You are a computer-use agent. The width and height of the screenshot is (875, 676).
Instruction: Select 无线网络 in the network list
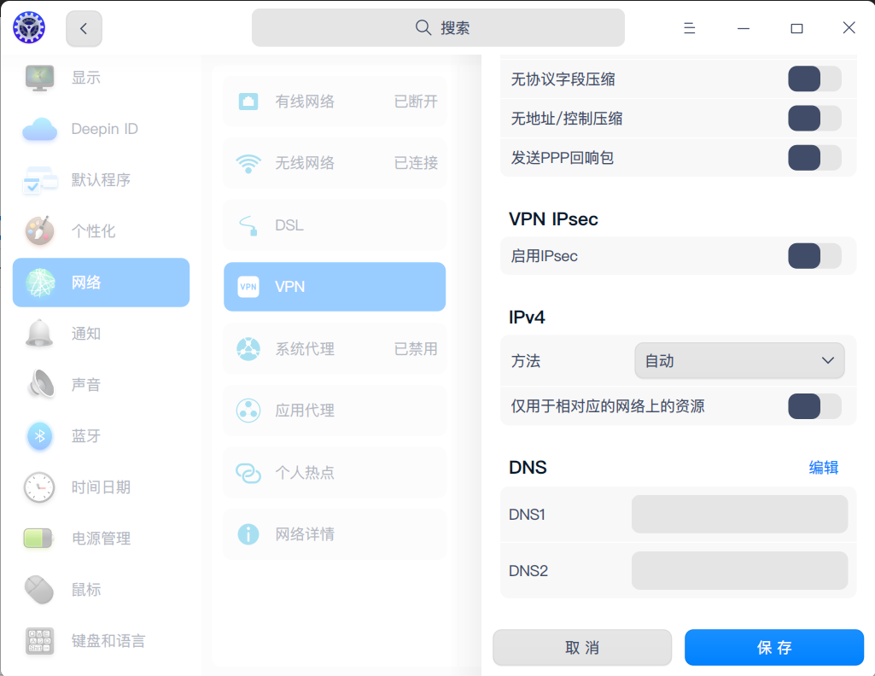point(335,163)
